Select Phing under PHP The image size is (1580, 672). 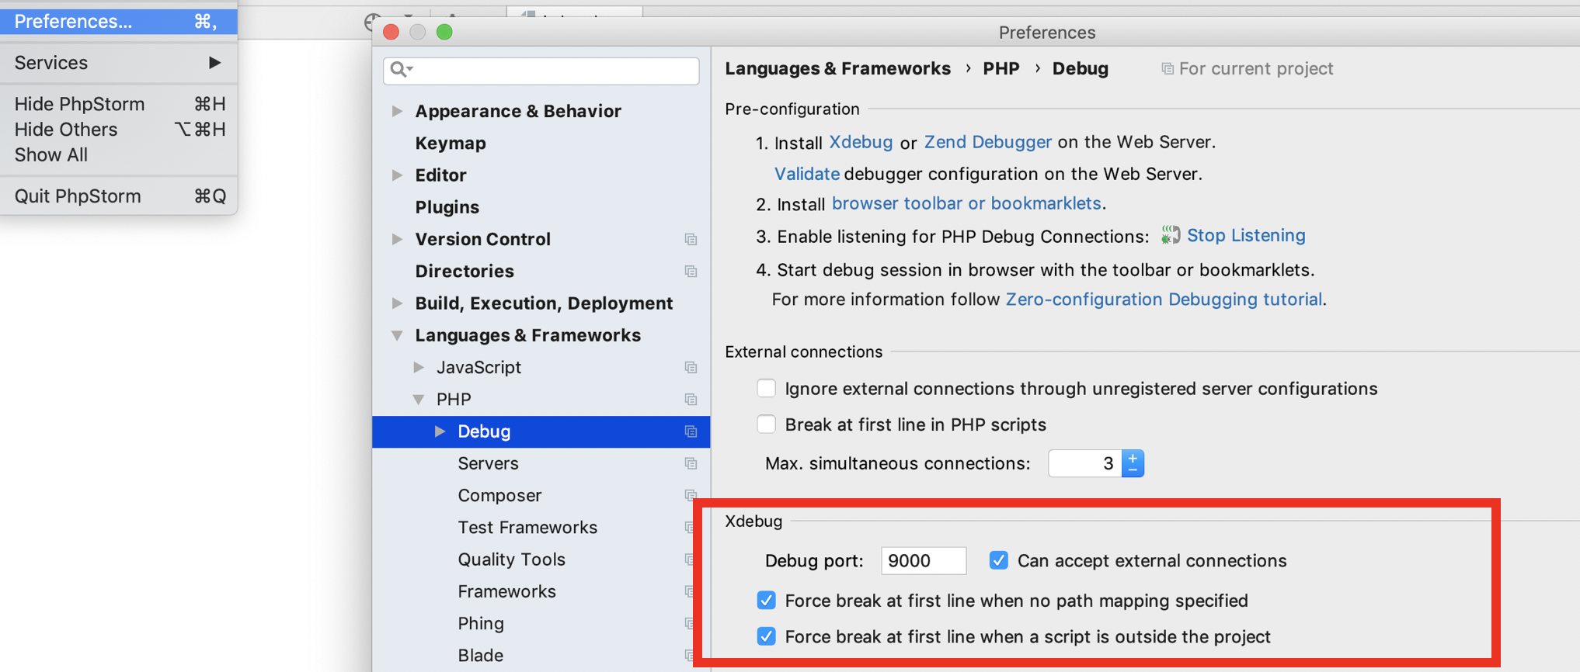[x=481, y=624]
